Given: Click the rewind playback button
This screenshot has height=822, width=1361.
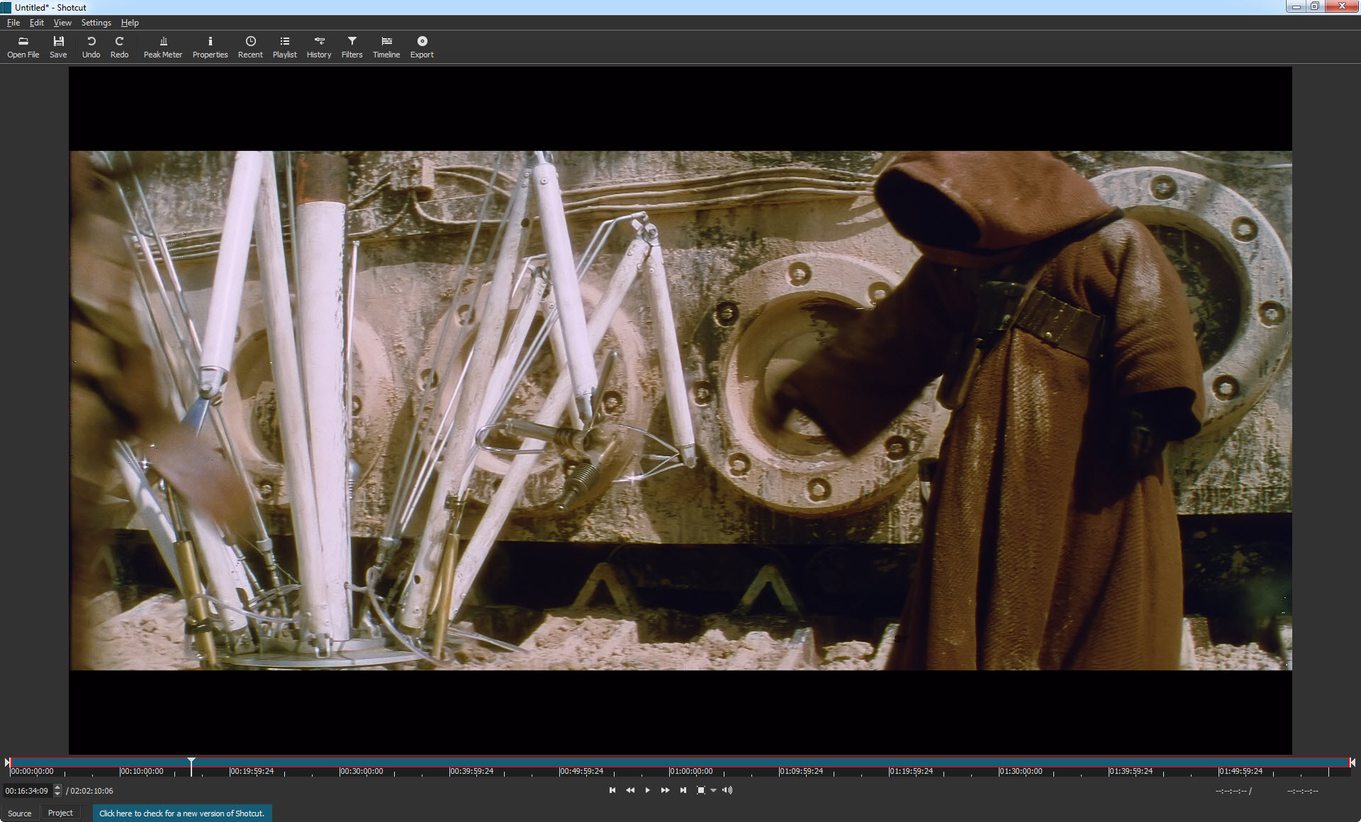Looking at the screenshot, I should 630,790.
